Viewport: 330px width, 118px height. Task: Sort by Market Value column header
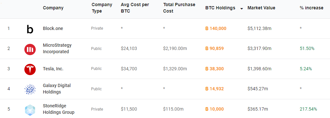click(261, 8)
